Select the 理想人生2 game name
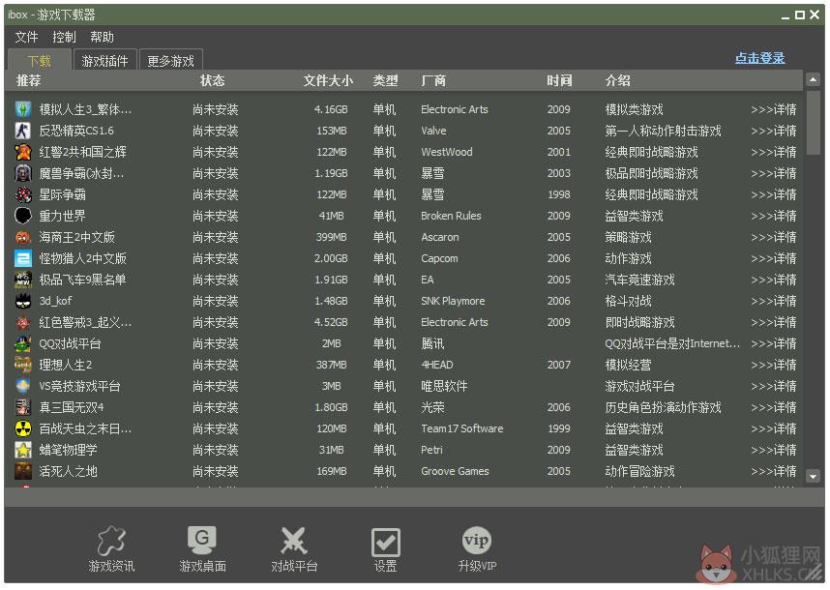The image size is (830, 590). (66, 365)
